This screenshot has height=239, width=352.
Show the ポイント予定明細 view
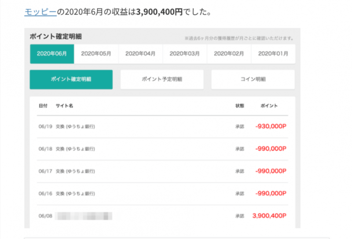[x=162, y=80]
